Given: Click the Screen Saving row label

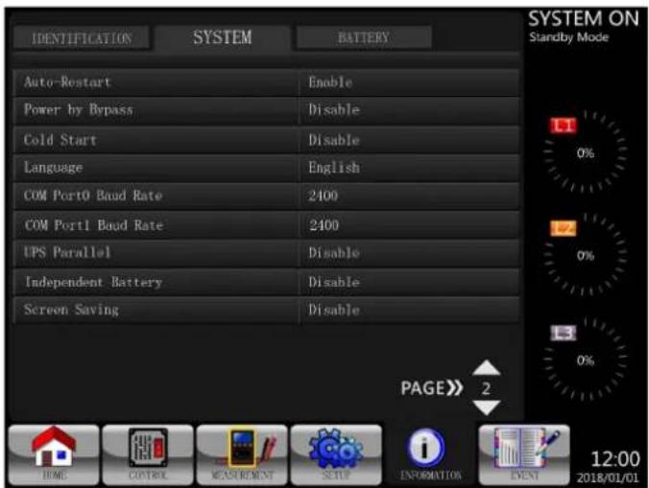Looking at the screenshot, I should coord(71,310).
